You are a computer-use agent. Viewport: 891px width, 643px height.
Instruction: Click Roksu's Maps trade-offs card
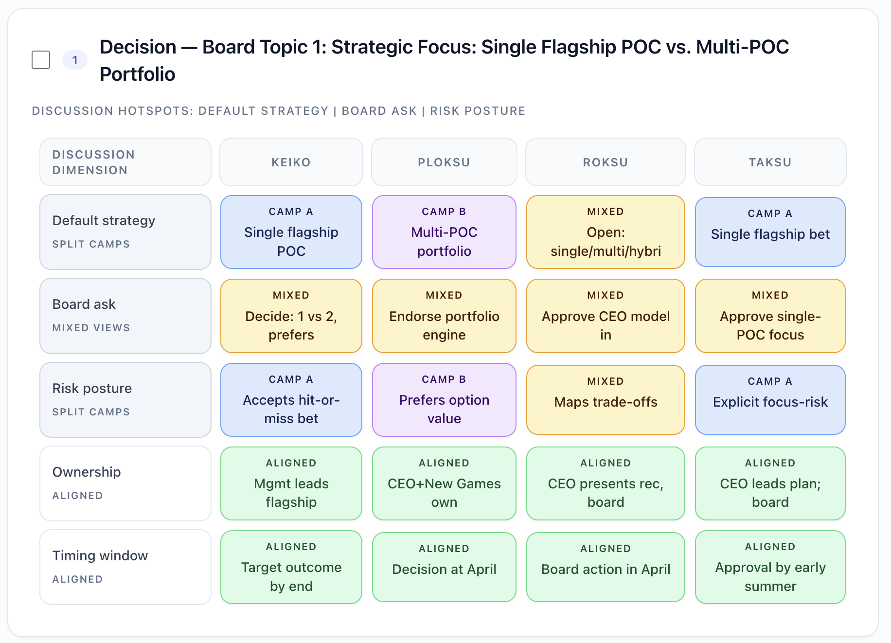[x=606, y=400]
